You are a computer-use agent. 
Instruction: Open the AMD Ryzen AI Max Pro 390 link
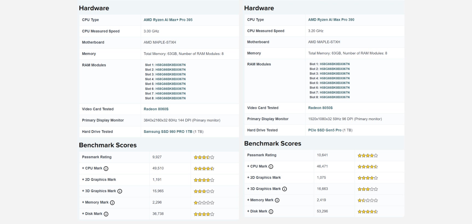coord(331,20)
